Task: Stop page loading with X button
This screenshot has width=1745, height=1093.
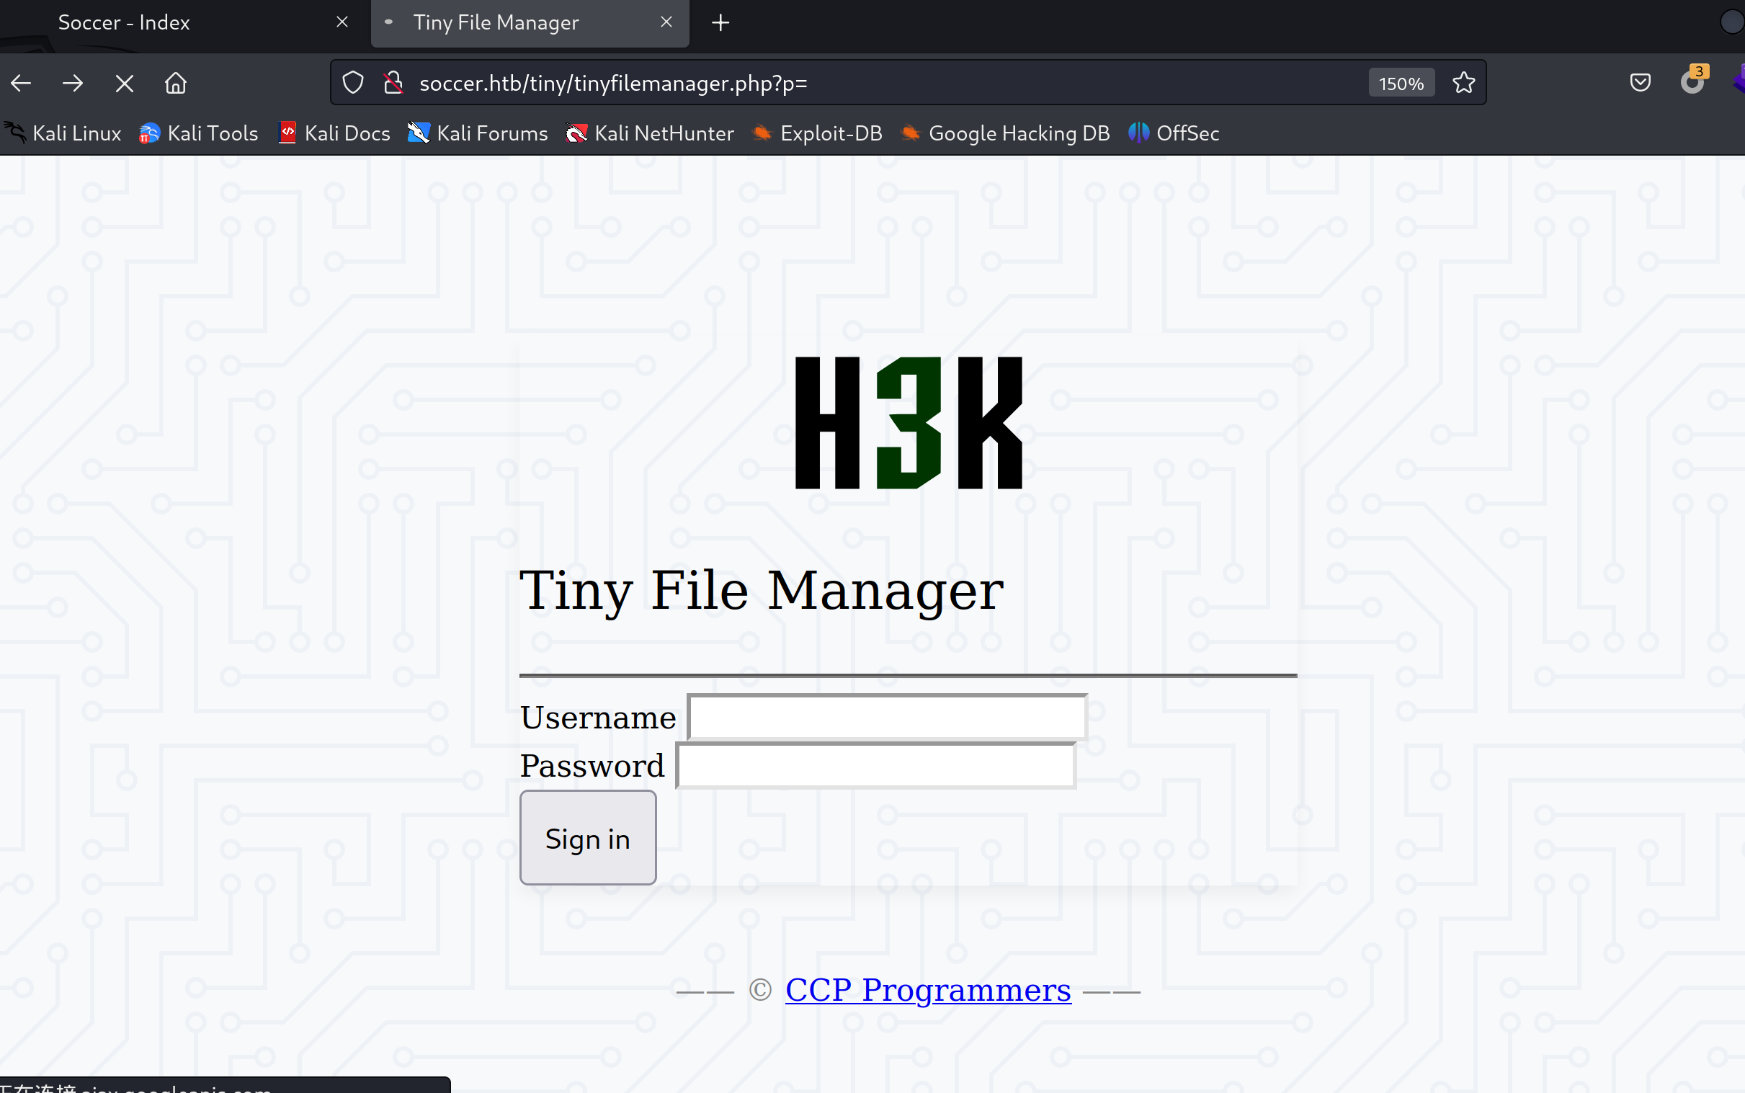Action: tap(125, 83)
